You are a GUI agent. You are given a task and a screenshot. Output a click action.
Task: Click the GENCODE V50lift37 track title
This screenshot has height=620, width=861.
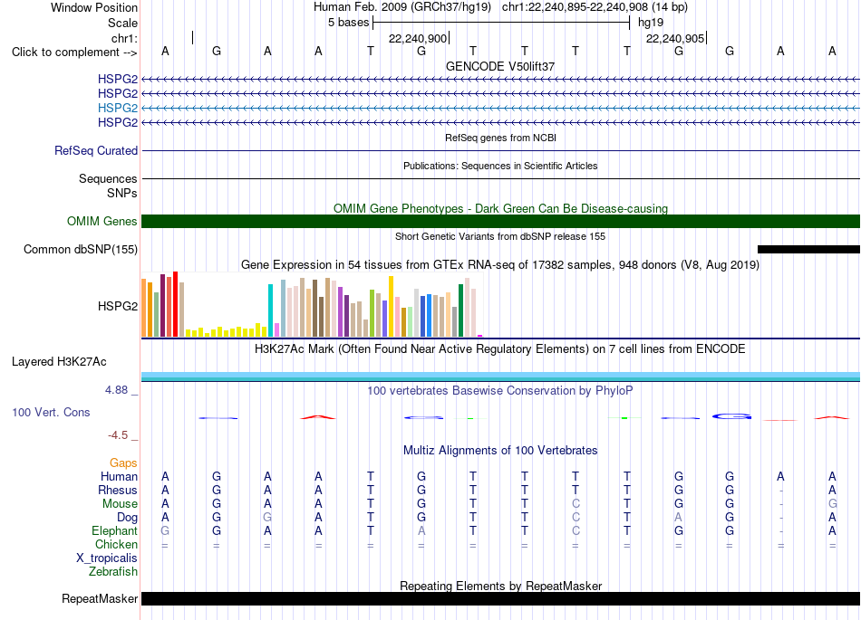[500, 66]
